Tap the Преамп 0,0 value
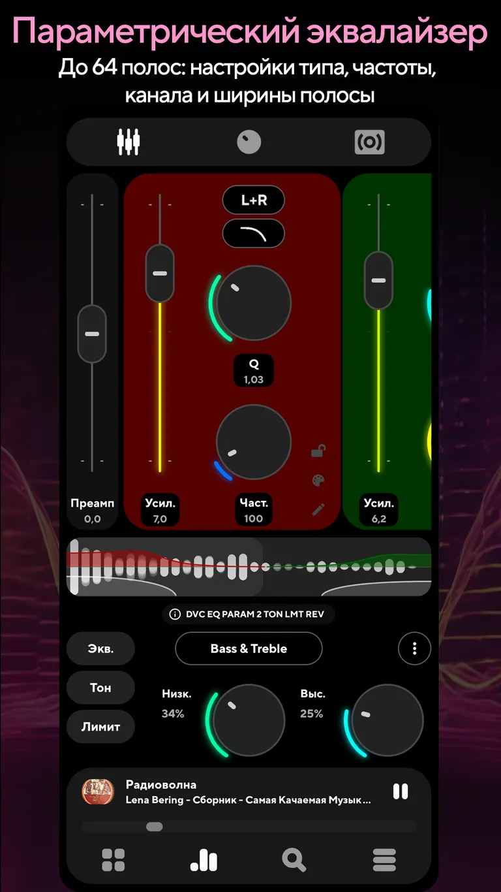Image resolution: width=501 pixels, height=892 pixels. [x=92, y=511]
